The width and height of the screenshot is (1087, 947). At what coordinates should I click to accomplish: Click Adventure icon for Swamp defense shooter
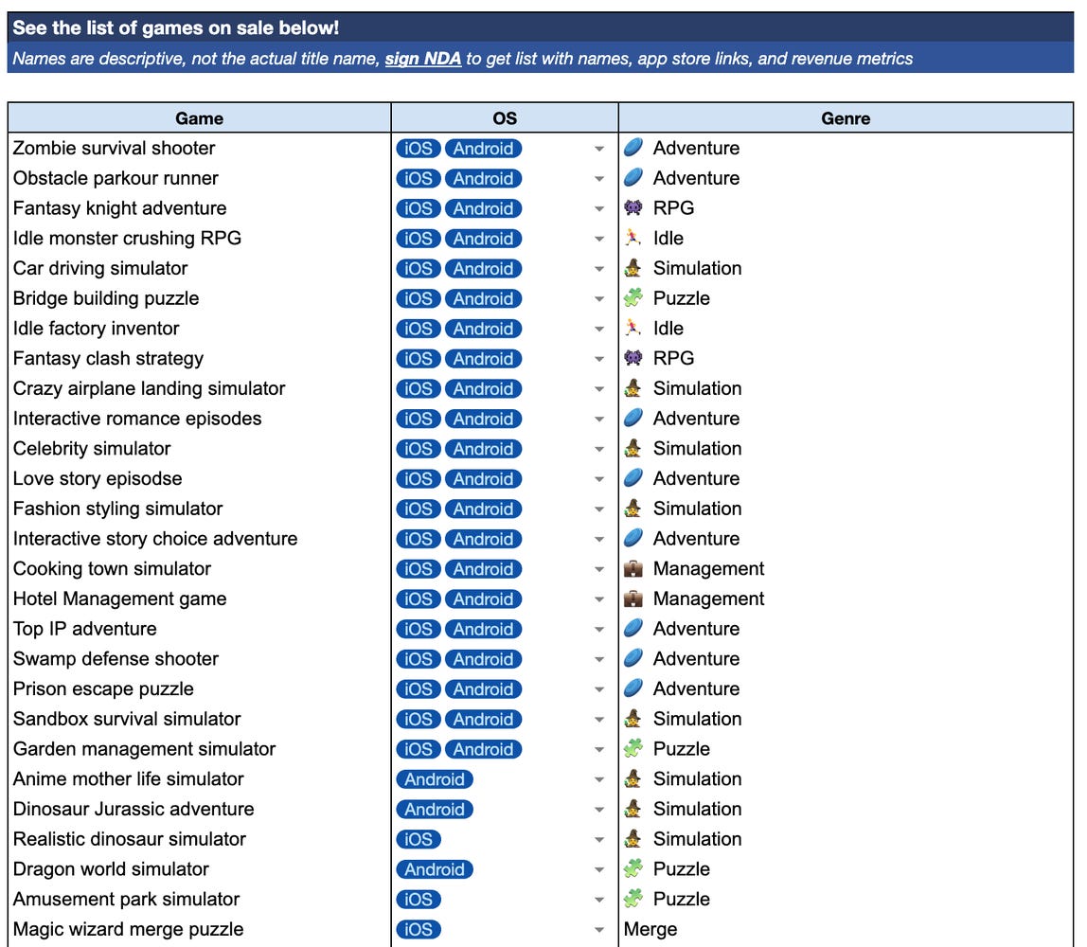633,658
